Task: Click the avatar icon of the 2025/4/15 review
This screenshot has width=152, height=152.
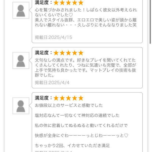Action: point(21,10)
